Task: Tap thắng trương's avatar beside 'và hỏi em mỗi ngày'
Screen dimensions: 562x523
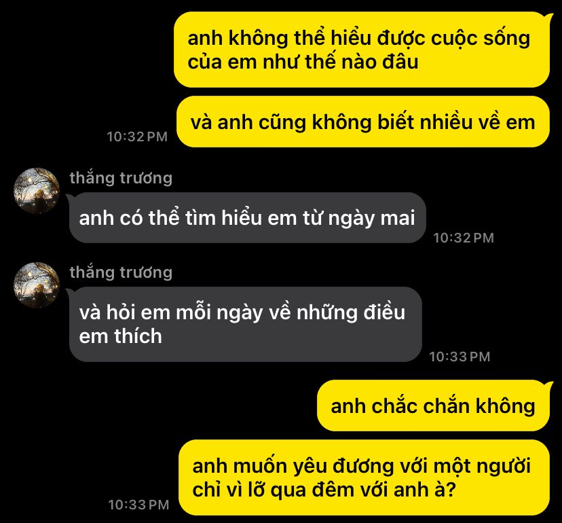Action: pos(37,285)
